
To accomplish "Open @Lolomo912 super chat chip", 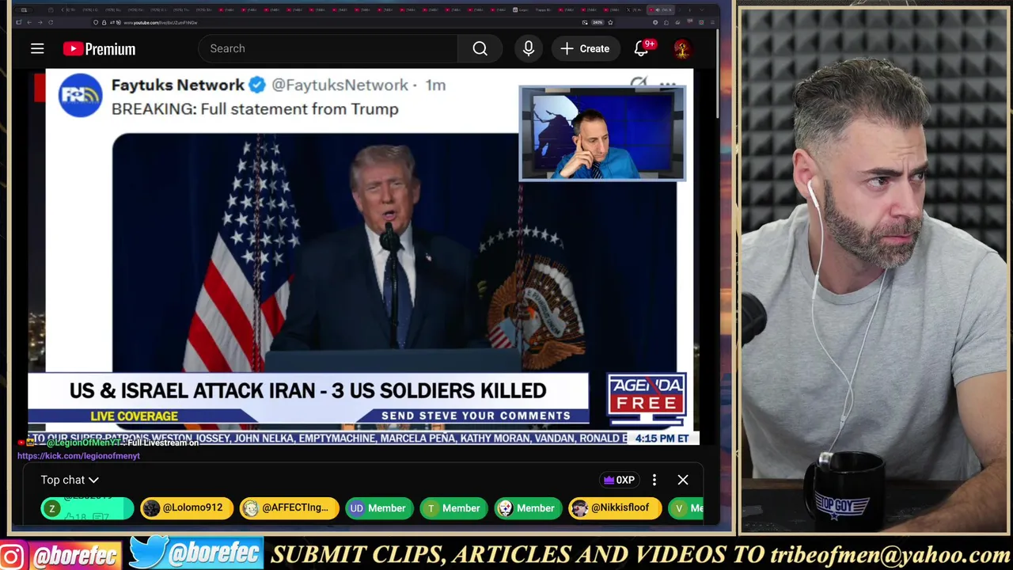I will [186, 508].
